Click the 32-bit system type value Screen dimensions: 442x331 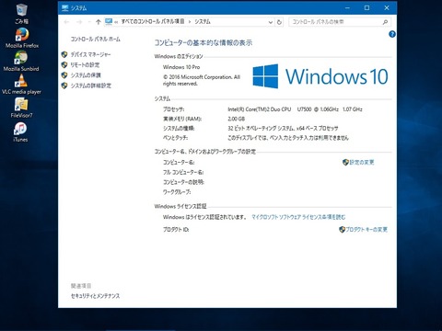[283, 128]
